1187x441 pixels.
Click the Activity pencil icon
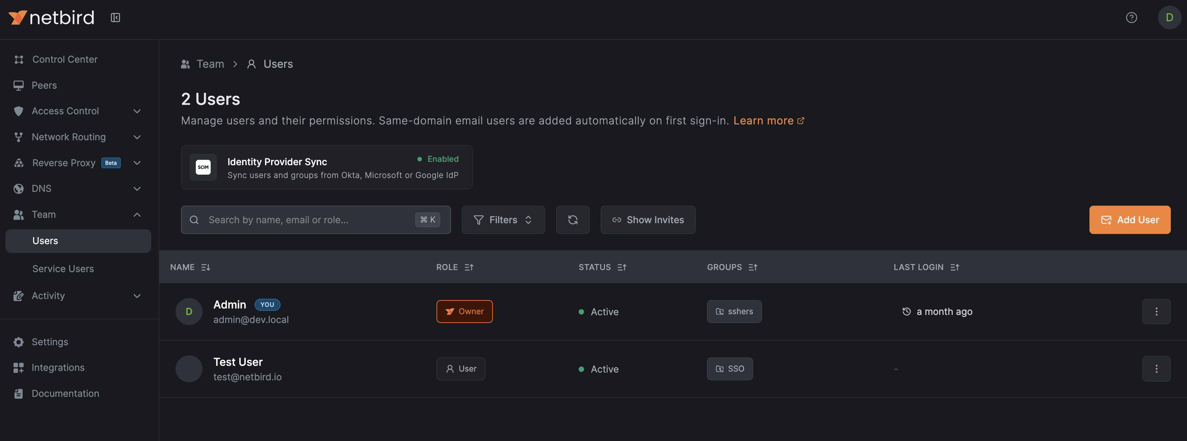click(19, 296)
